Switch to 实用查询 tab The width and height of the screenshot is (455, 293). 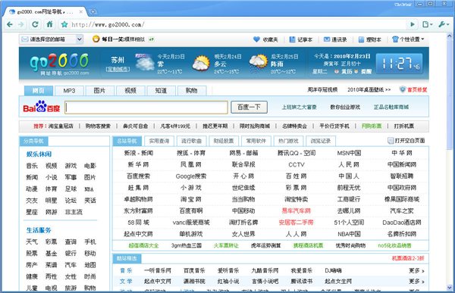coord(159,141)
